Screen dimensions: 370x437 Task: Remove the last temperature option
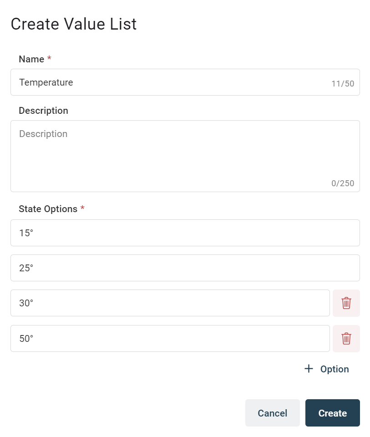(346, 338)
